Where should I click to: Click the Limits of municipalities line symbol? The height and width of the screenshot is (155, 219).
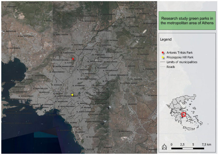(x=163, y=62)
